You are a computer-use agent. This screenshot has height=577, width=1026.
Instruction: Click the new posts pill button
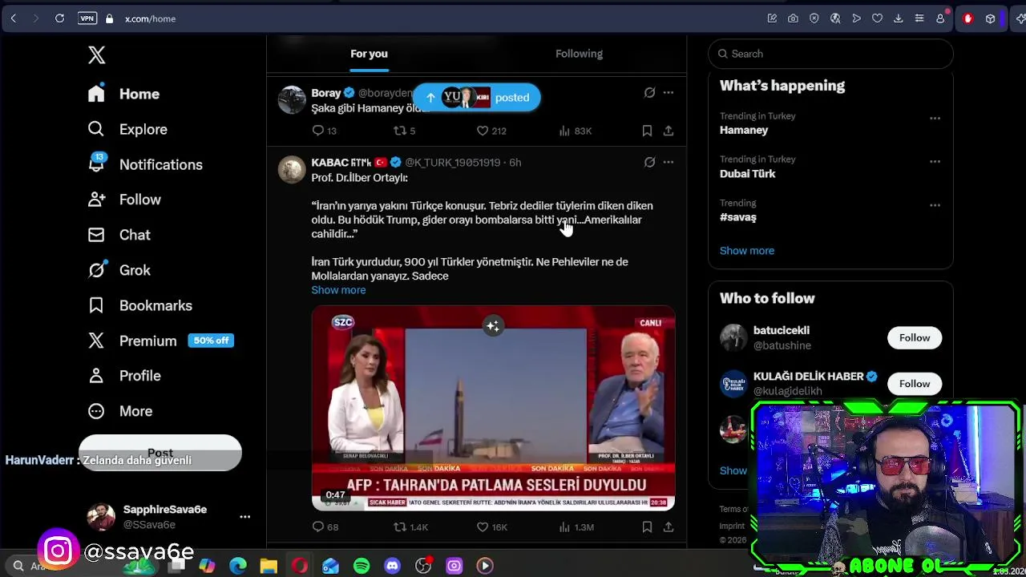tap(476, 98)
